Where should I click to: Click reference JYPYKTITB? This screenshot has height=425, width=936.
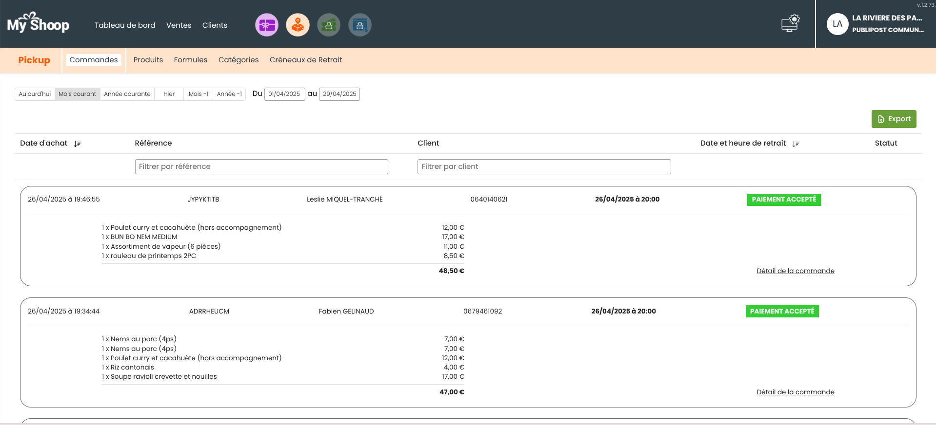[x=203, y=199]
